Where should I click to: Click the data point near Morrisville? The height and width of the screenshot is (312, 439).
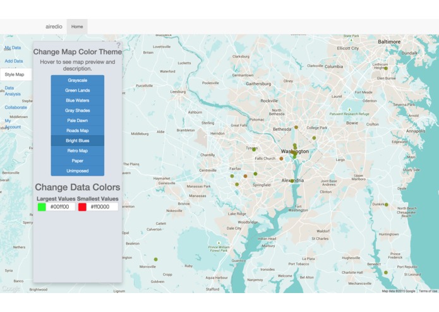(155, 260)
